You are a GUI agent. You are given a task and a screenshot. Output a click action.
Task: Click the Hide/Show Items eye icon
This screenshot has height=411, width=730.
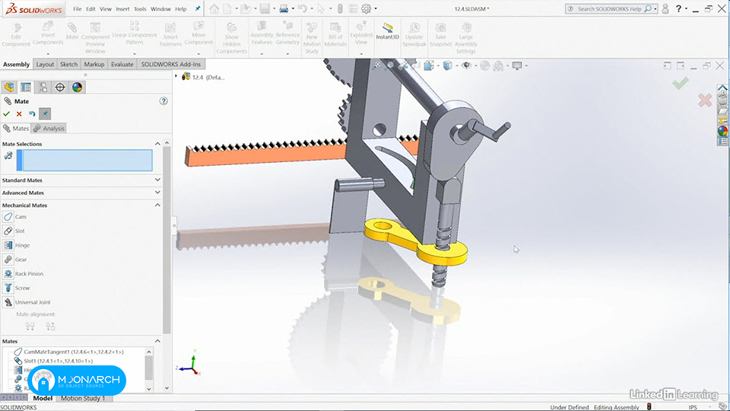pos(466,65)
